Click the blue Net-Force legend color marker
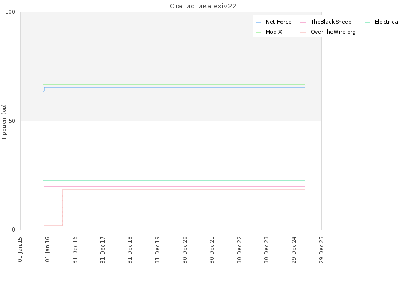Screen dimensions: 408x306 pos(258,23)
